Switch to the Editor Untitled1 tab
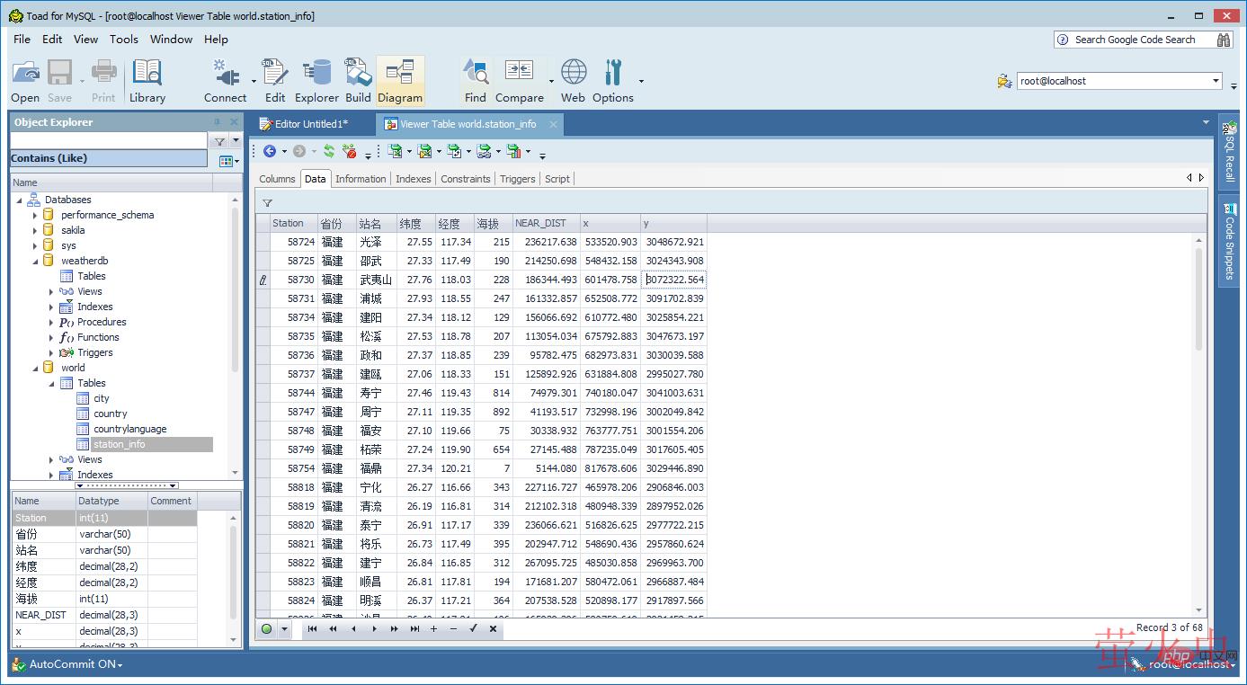Screen dimensions: 1247x685 [x=310, y=124]
